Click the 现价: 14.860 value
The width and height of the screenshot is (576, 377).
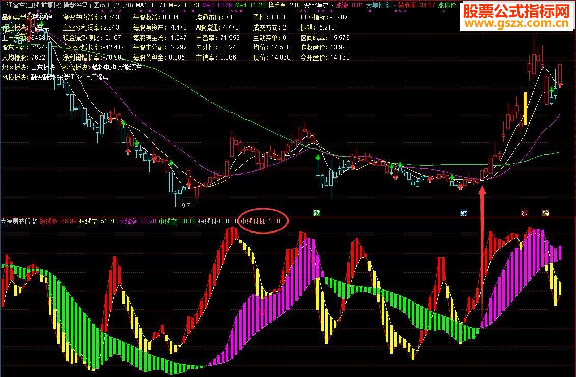coord(272,57)
